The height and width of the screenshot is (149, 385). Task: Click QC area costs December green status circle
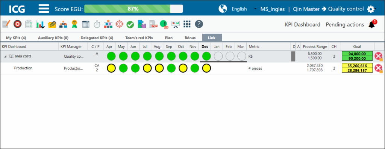(x=206, y=56)
